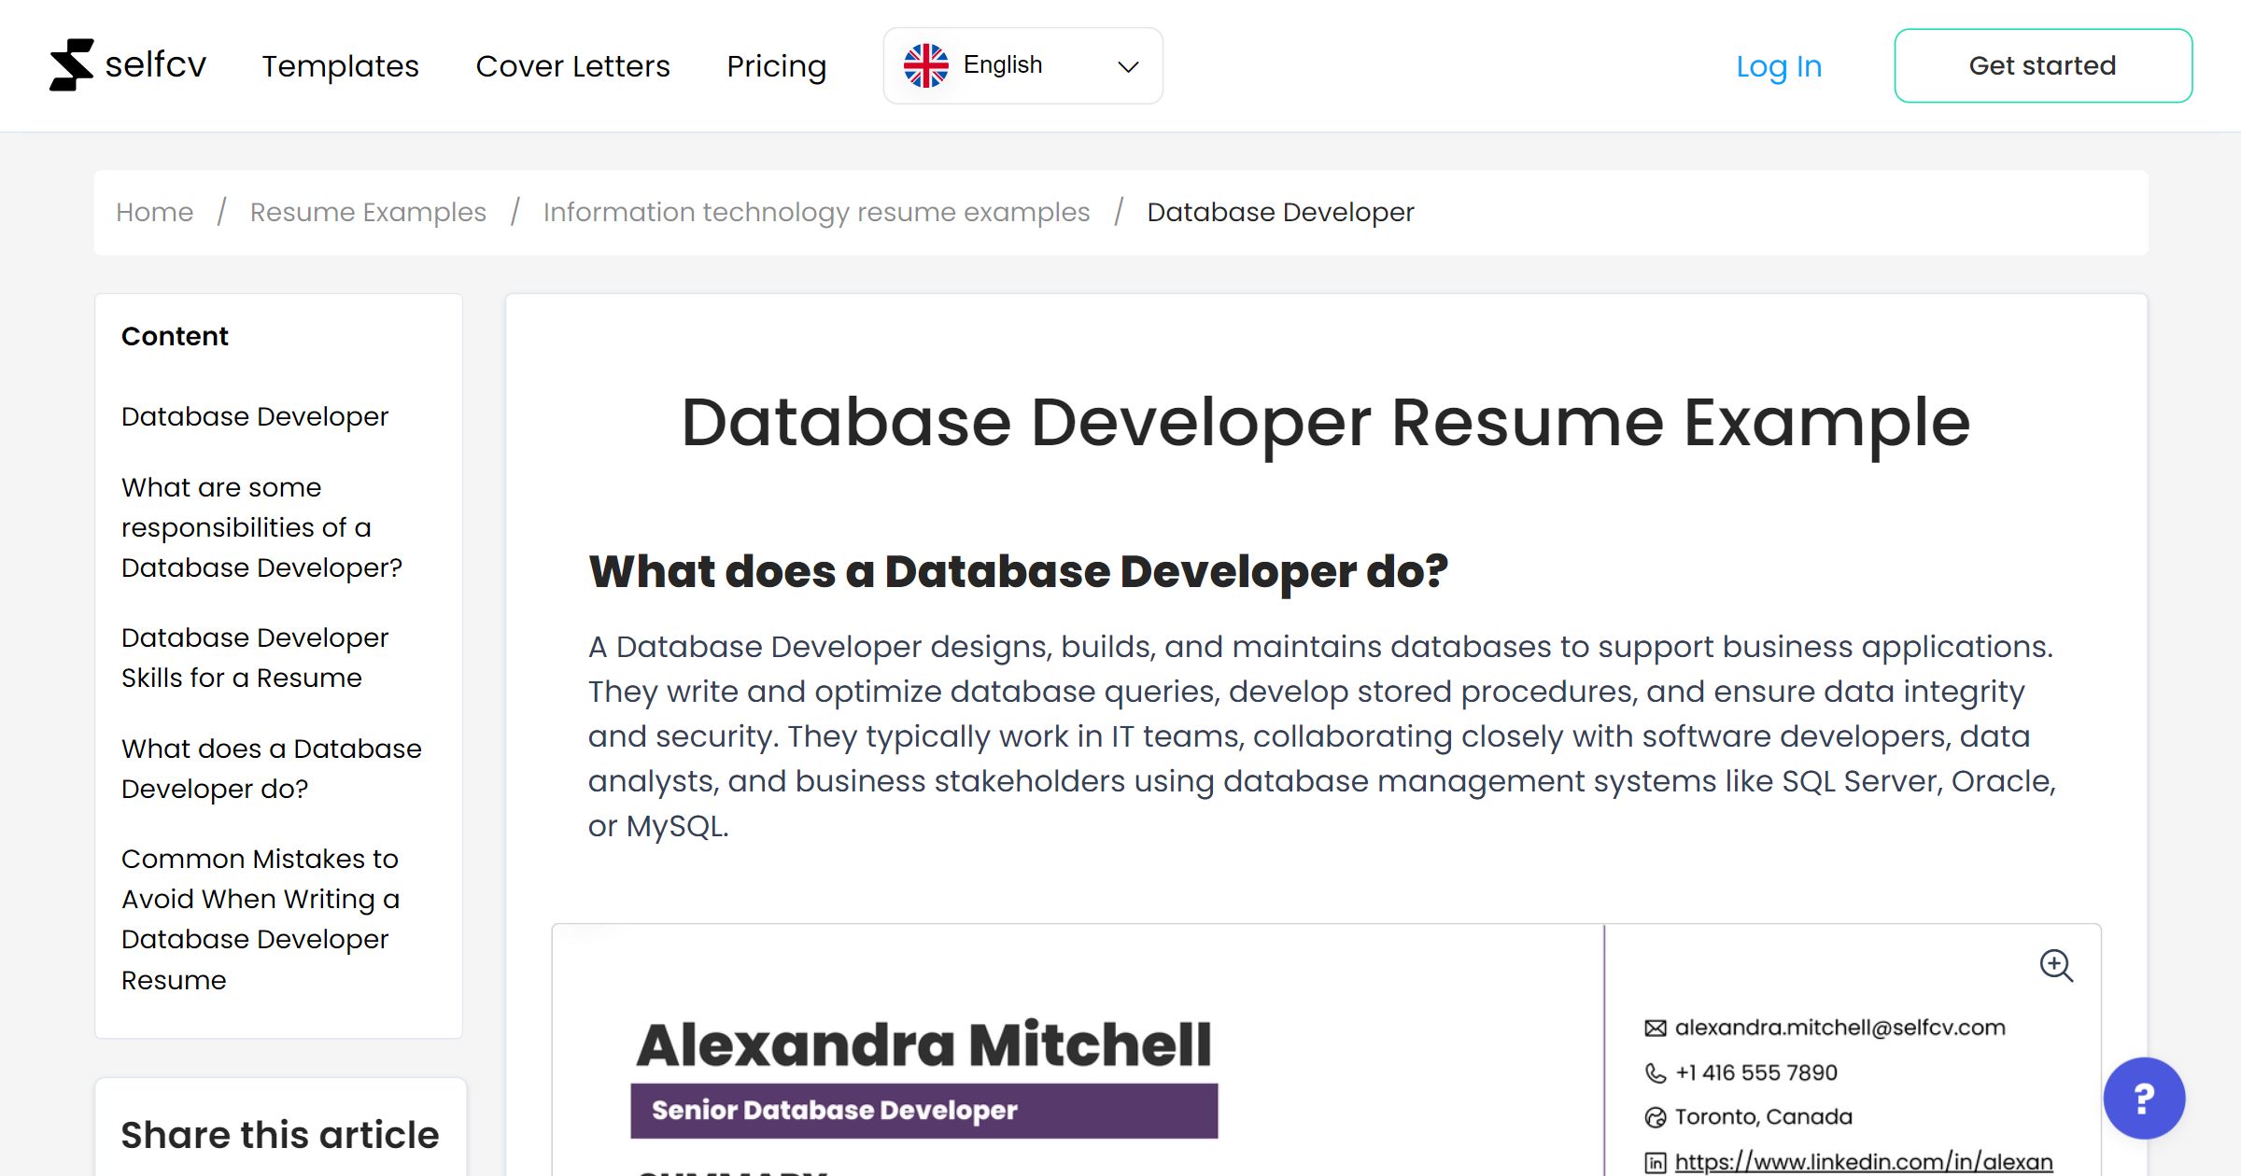Click Database Developer breadcrumb text
2241x1176 pixels.
tap(1280, 212)
